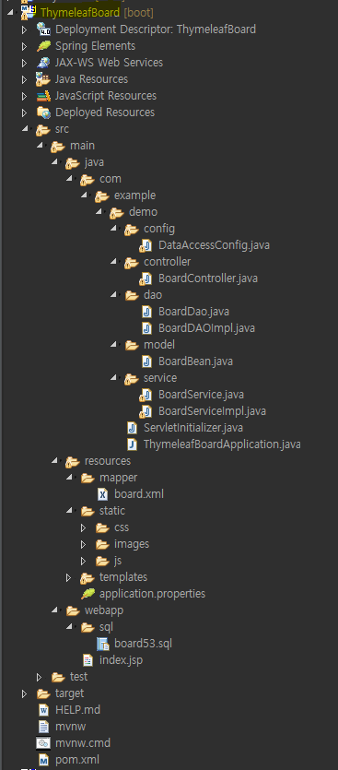Click the BoardDAOImpl.java file icon
The height and width of the screenshot is (770, 338).
146,328
